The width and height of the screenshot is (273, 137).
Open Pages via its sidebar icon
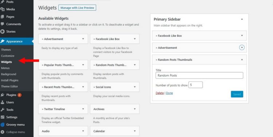tap(3, 17)
